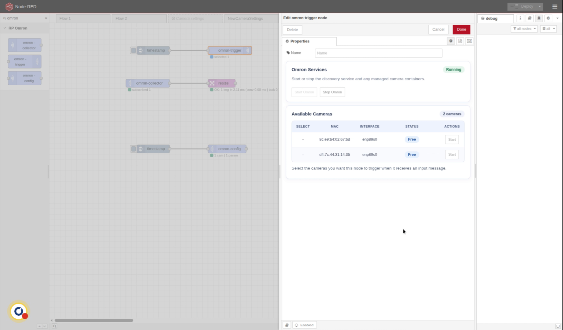Open the all nodes filter dropdown

point(524,29)
